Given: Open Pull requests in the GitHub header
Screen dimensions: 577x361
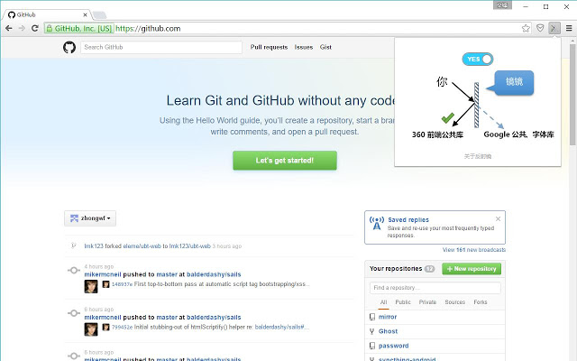Looking at the screenshot, I should click(x=269, y=47).
